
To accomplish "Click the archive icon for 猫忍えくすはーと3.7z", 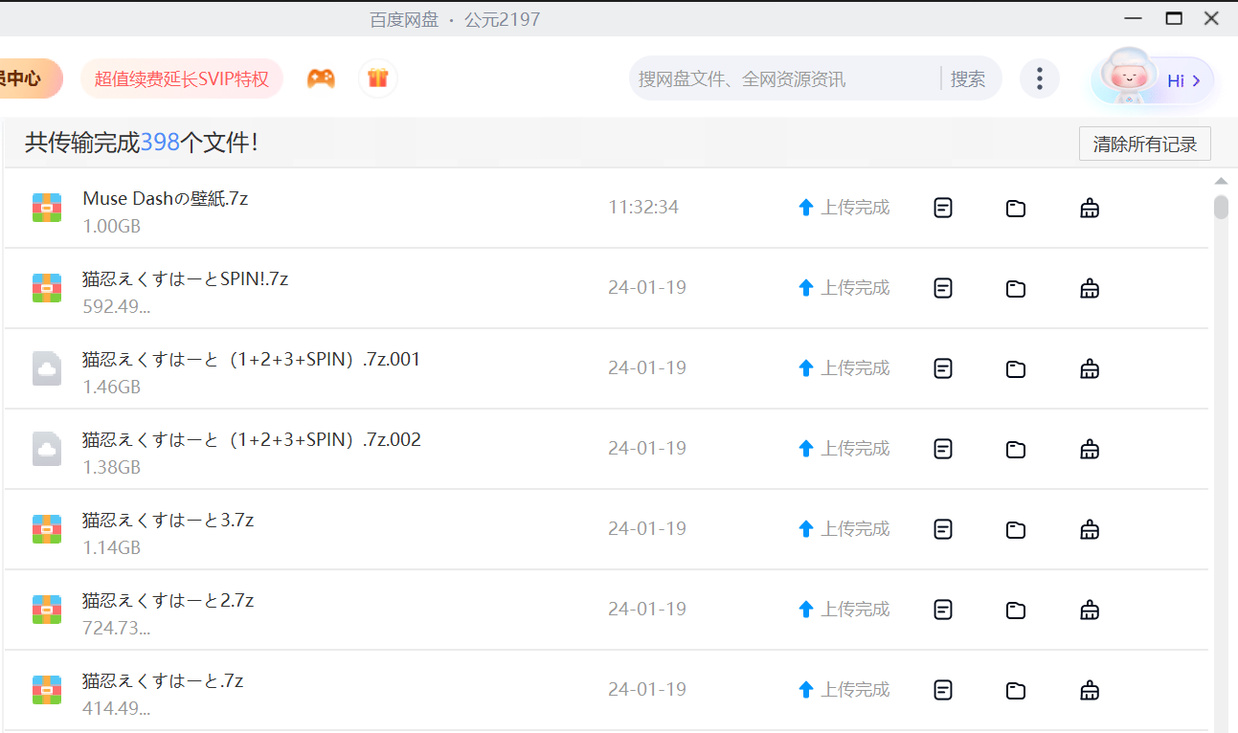I will (x=47, y=529).
